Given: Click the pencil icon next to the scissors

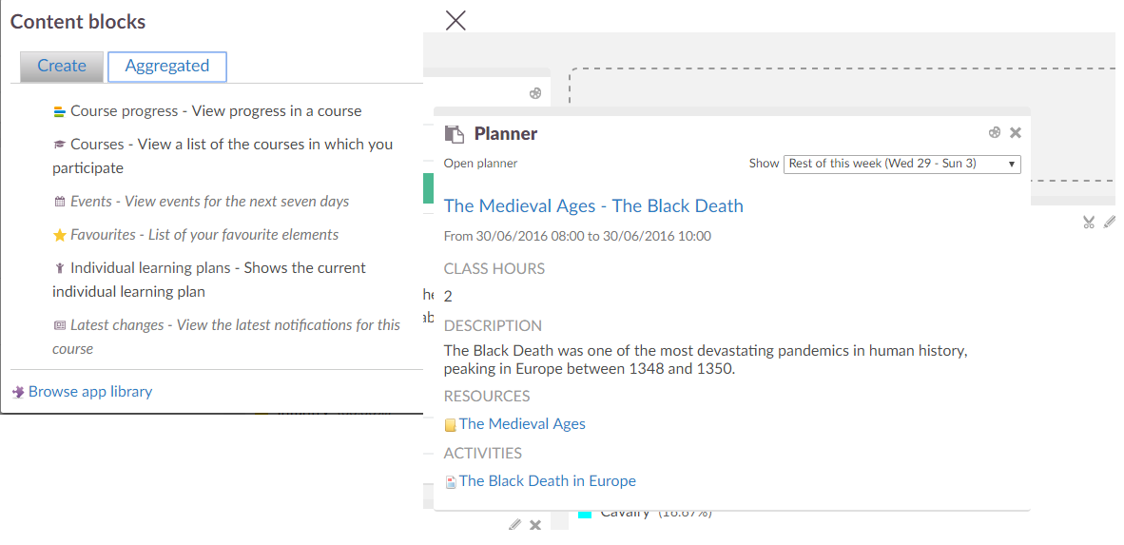Looking at the screenshot, I should [x=1110, y=222].
